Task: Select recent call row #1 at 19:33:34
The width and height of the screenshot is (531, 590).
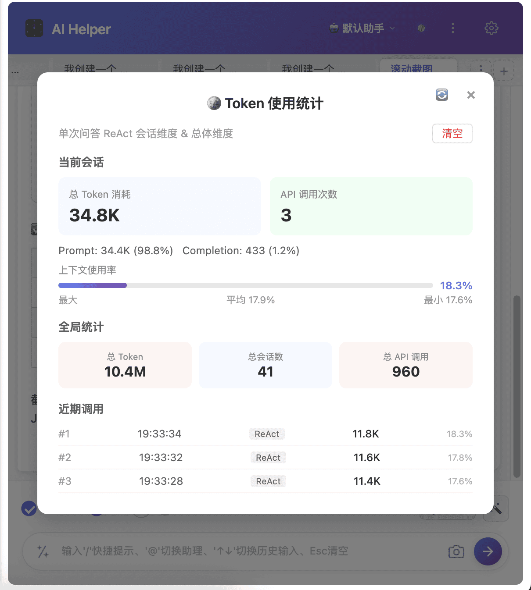Action: (x=265, y=434)
